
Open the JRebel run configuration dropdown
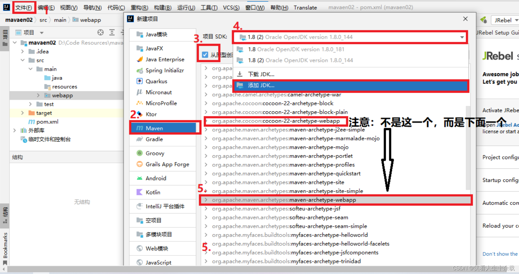pos(505,20)
